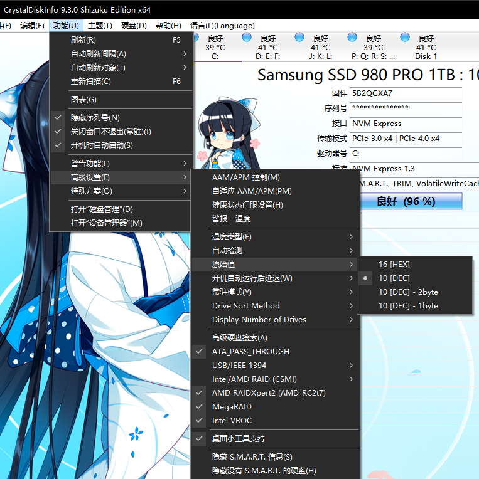
Task: Select the Disk 1 status orb
Action: (x=404, y=38)
